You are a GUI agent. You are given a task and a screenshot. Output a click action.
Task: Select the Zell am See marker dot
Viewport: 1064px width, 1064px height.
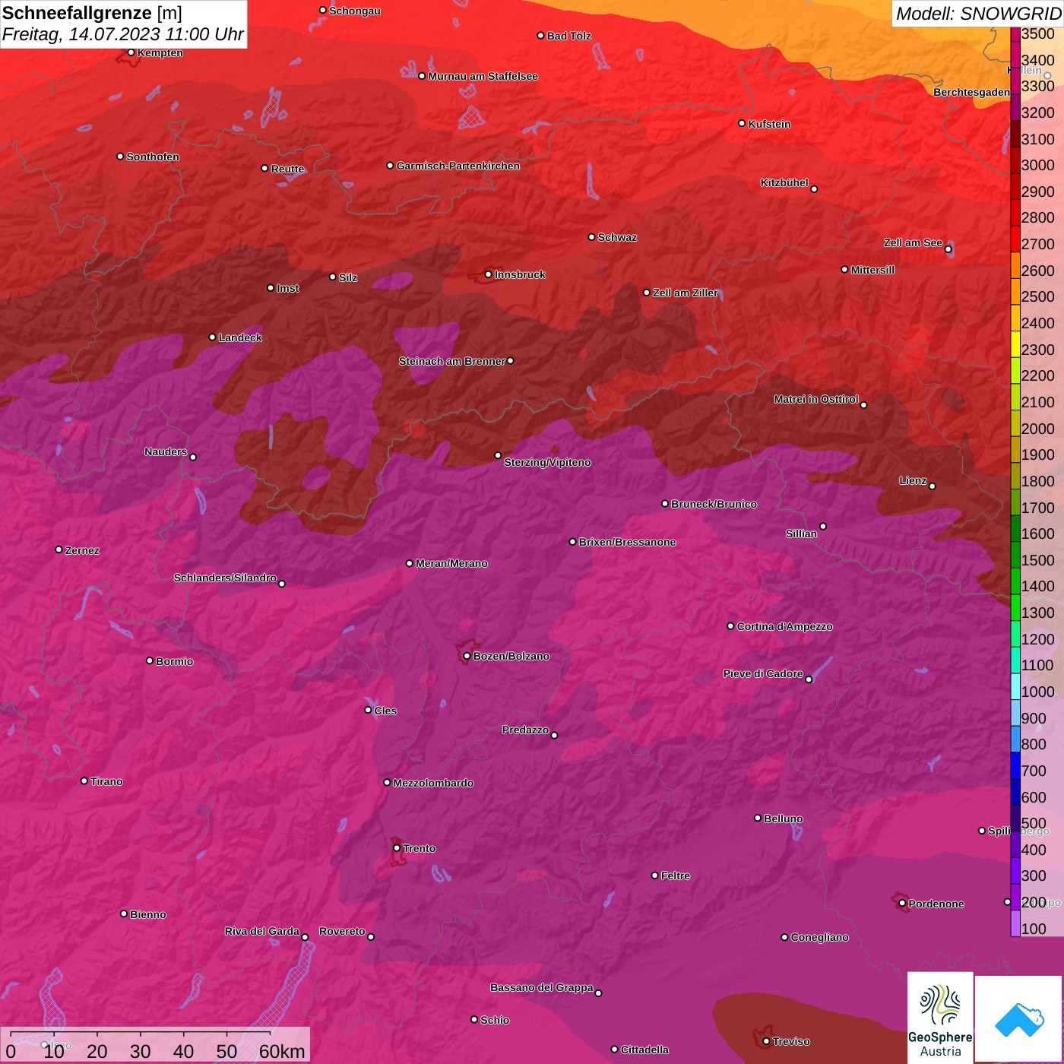tap(948, 249)
